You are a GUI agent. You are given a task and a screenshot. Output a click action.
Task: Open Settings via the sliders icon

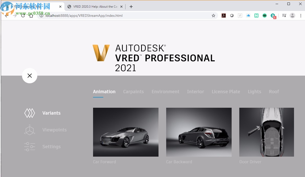tap(29, 147)
